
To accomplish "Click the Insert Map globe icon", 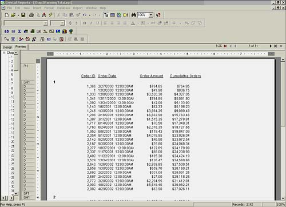I will pos(71,31).
